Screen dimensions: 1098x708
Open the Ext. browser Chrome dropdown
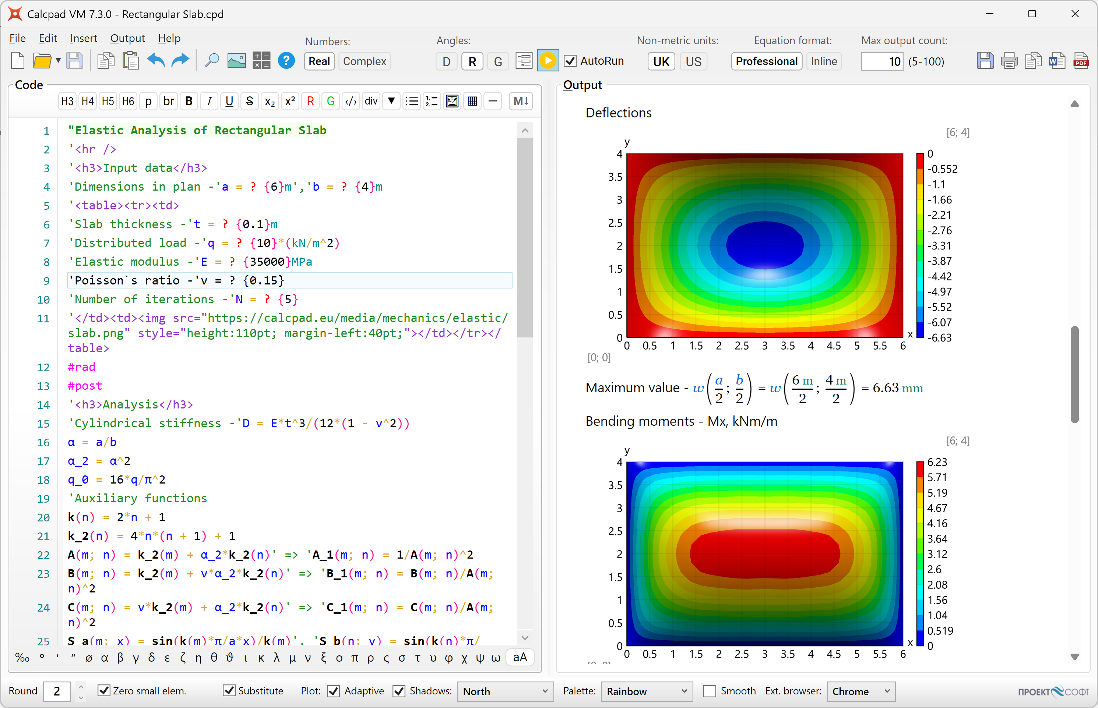[860, 691]
